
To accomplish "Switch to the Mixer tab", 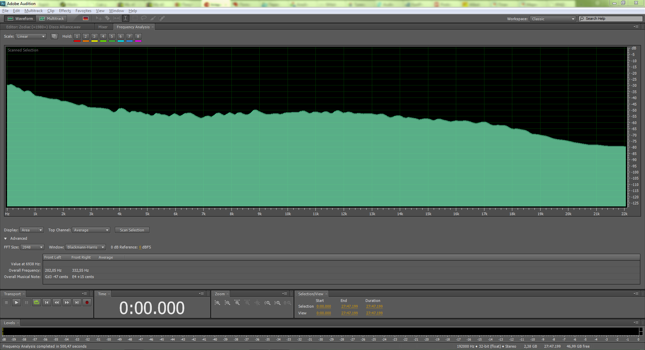I will pyautogui.click(x=103, y=27).
